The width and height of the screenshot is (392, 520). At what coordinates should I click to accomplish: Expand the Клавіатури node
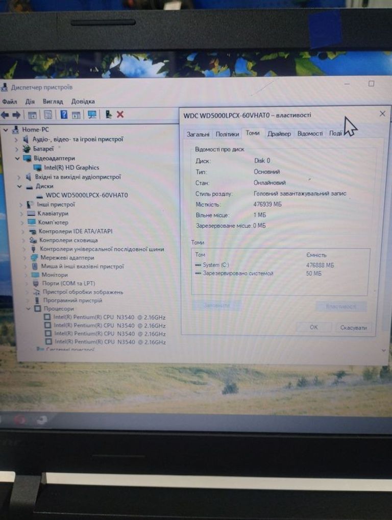[21, 214]
